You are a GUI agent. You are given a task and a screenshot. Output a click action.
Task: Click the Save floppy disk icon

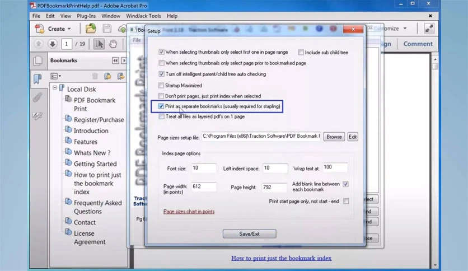(107, 29)
